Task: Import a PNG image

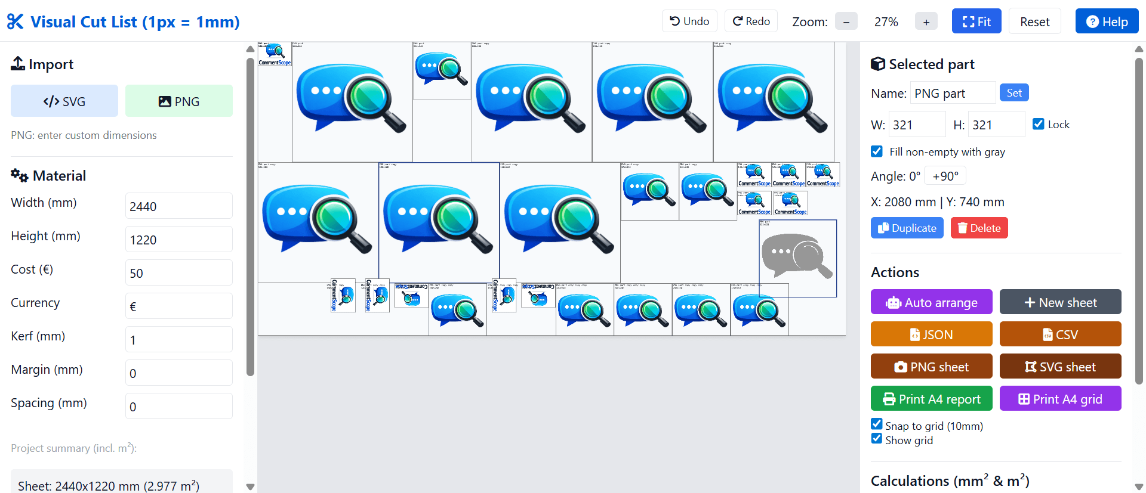Action: click(179, 101)
